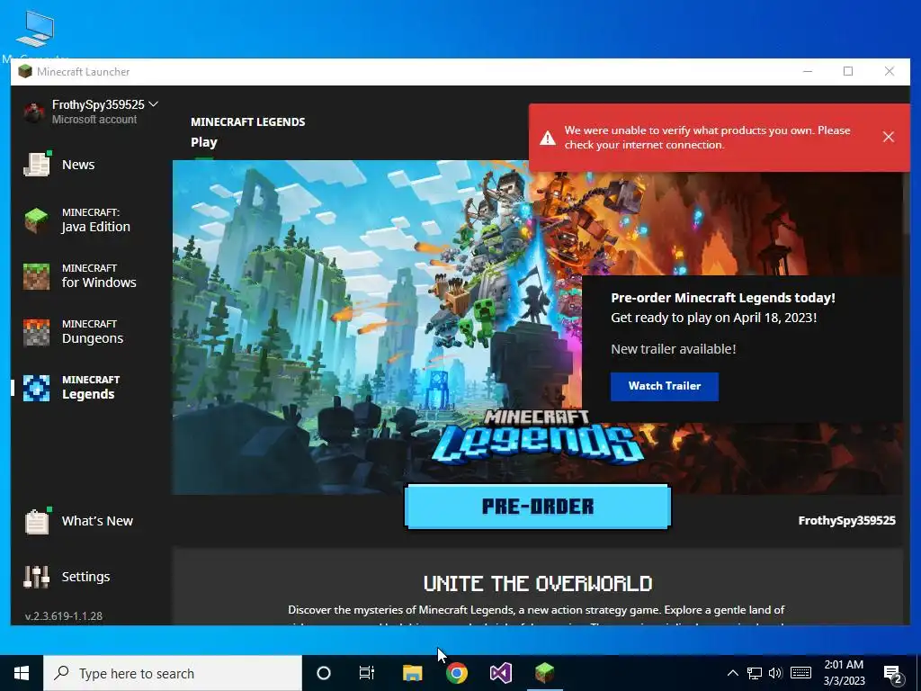Open touch keyboard tray icon
921x691 pixels.
click(x=800, y=673)
